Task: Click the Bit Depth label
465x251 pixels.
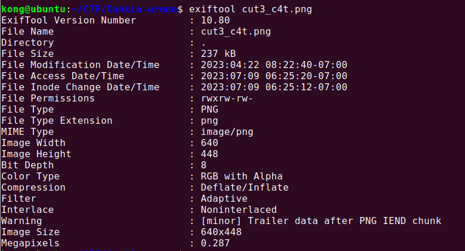Action: (28, 165)
